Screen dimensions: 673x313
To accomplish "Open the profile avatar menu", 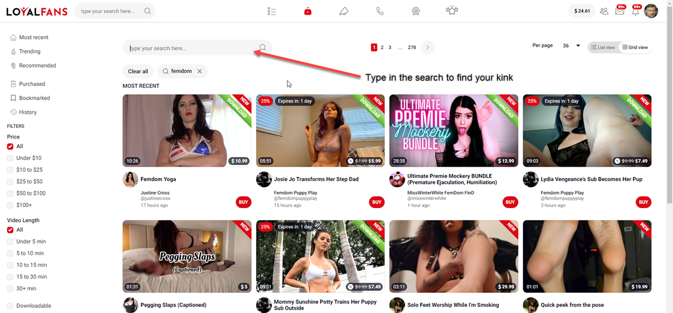I will 651,11.
